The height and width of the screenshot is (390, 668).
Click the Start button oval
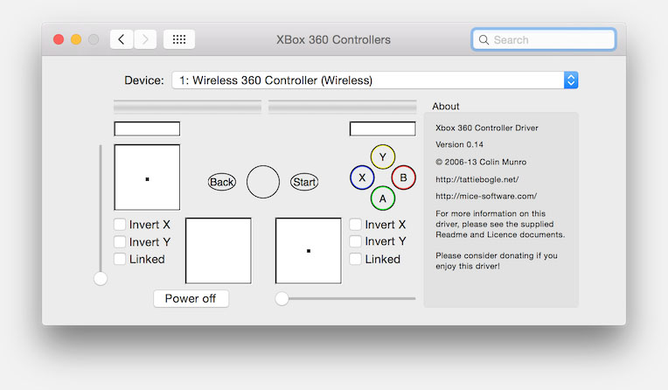click(x=304, y=182)
